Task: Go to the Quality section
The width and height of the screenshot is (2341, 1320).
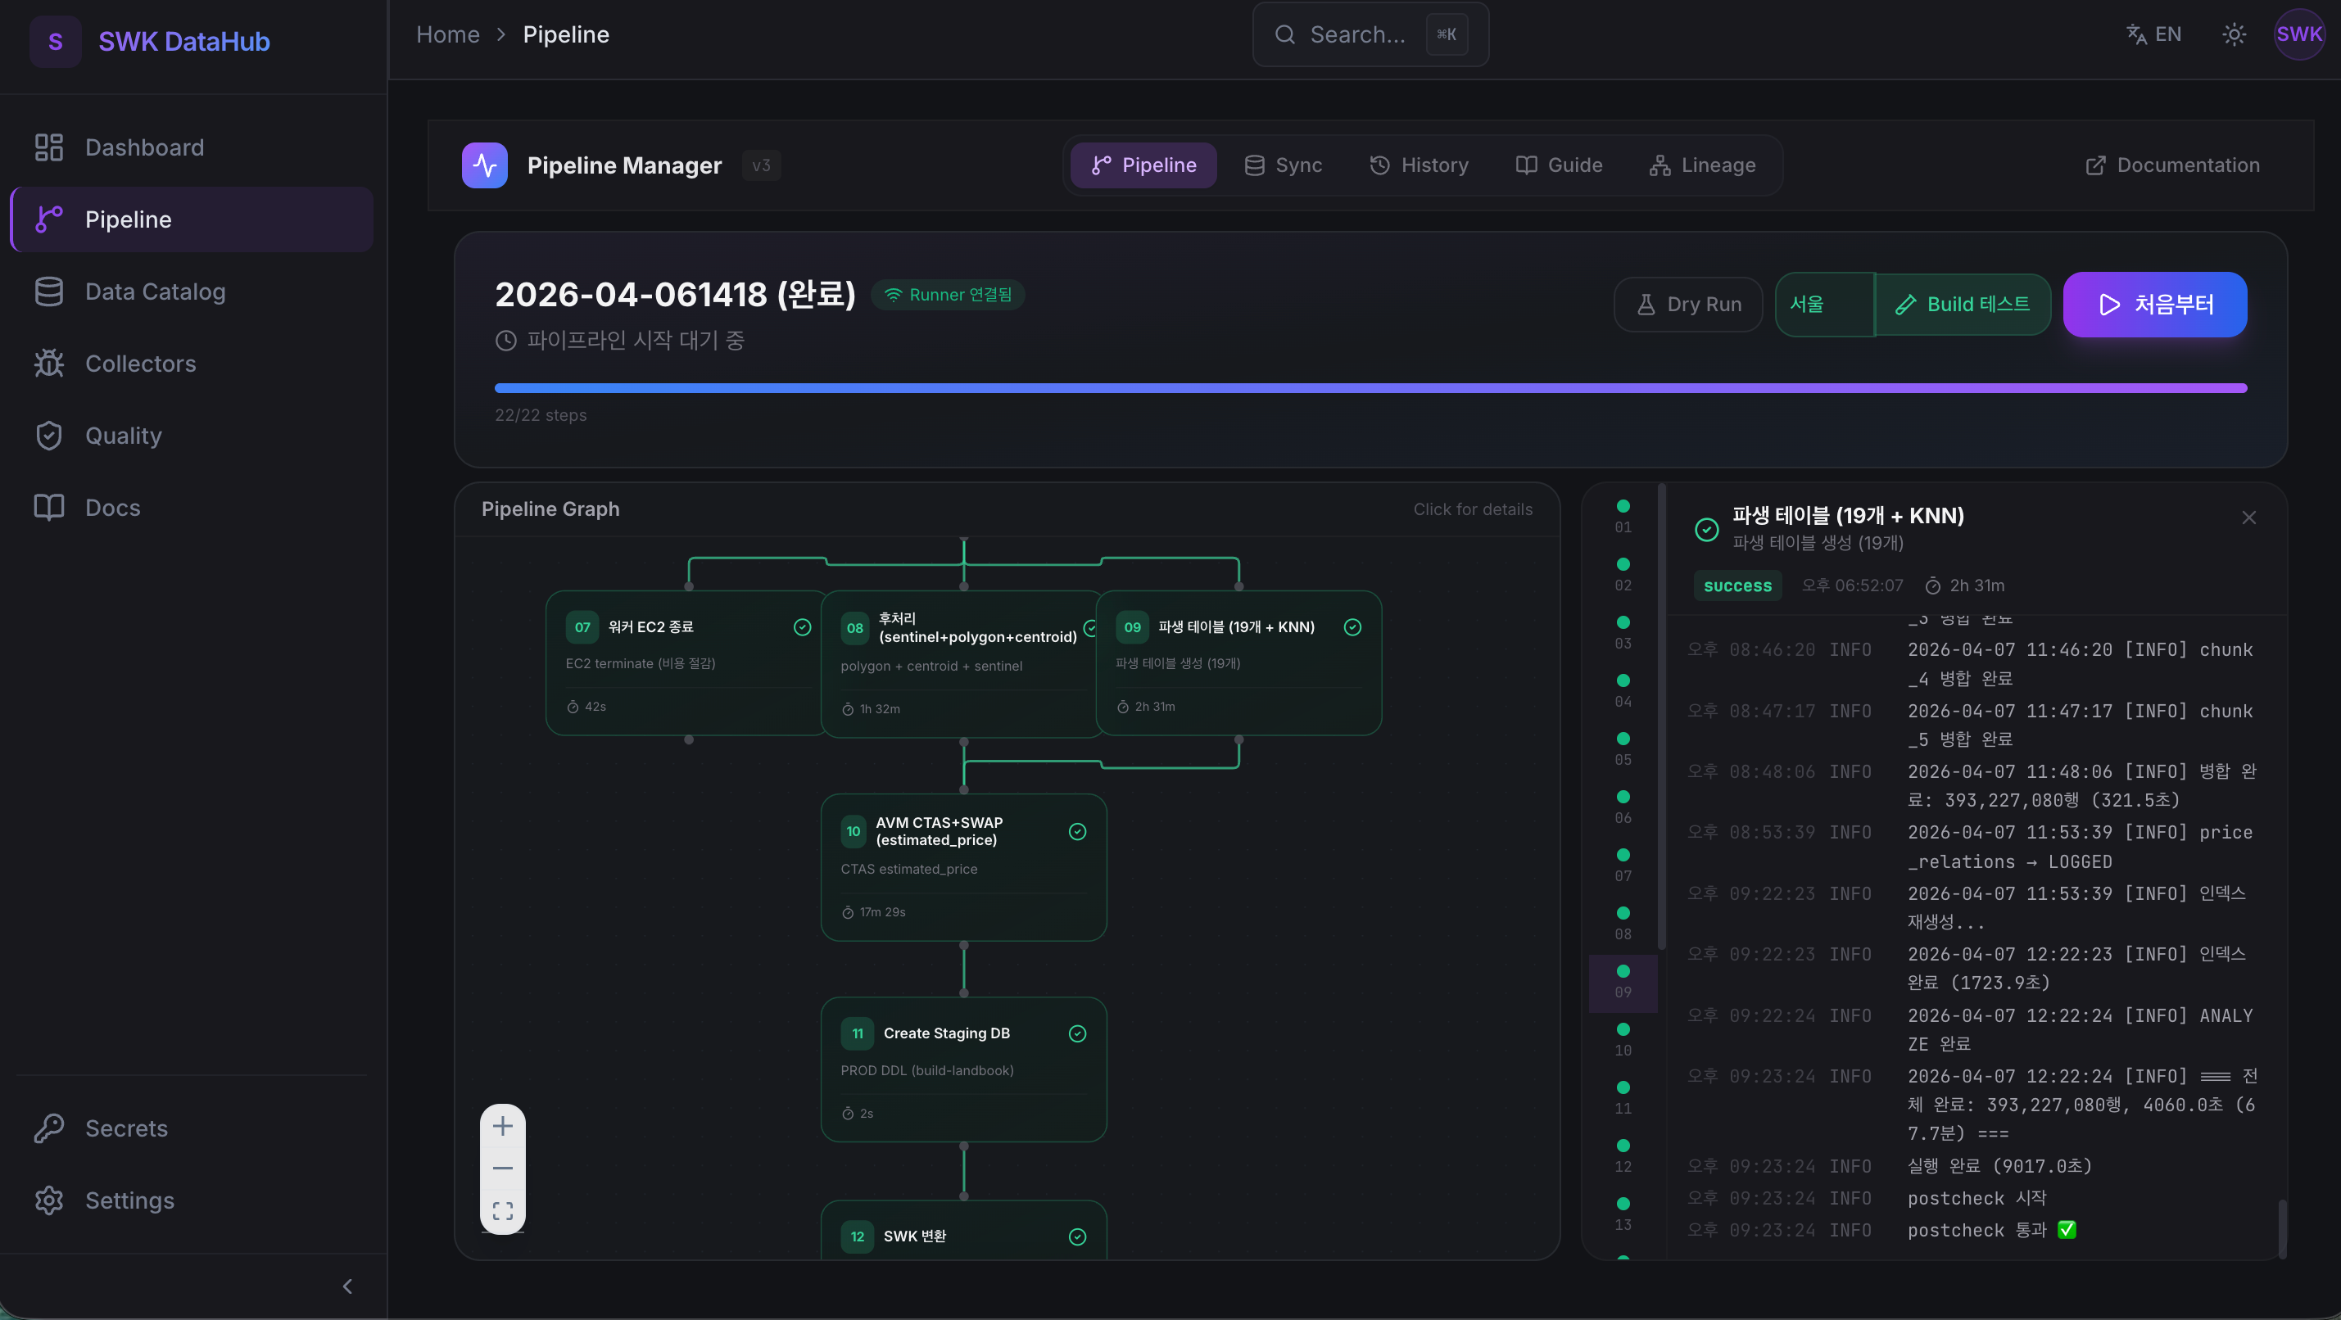Action: point(192,435)
